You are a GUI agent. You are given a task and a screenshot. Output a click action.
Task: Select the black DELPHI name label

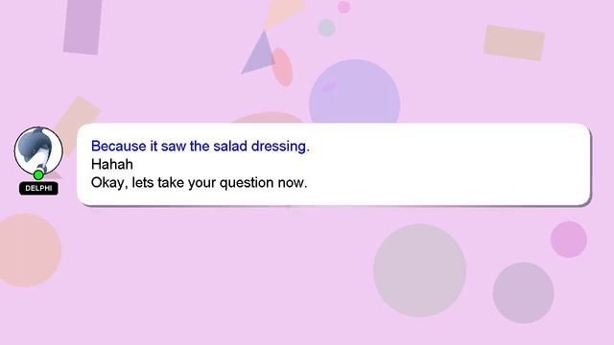coord(38,188)
